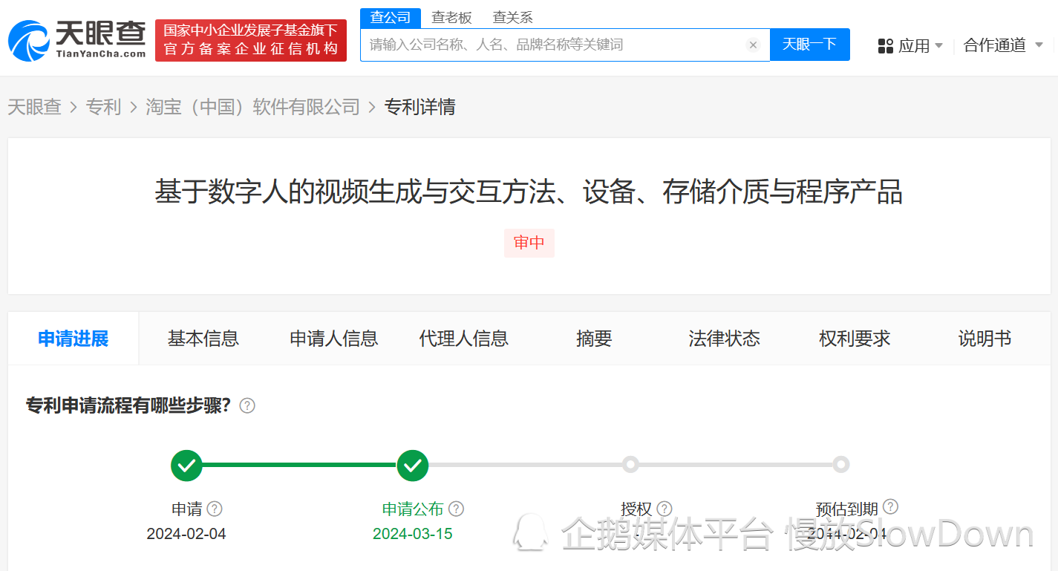Select the 查关系 search tab
Screen dimensions: 1058x571
(x=512, y=18)
